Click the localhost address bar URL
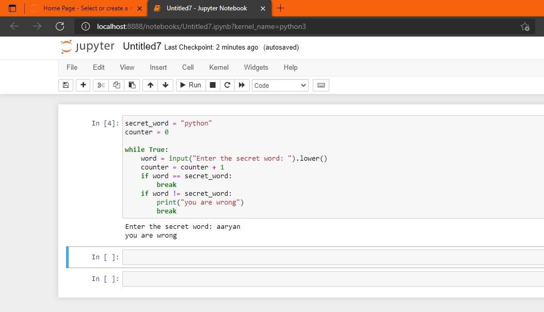 (x=201, y=27)
